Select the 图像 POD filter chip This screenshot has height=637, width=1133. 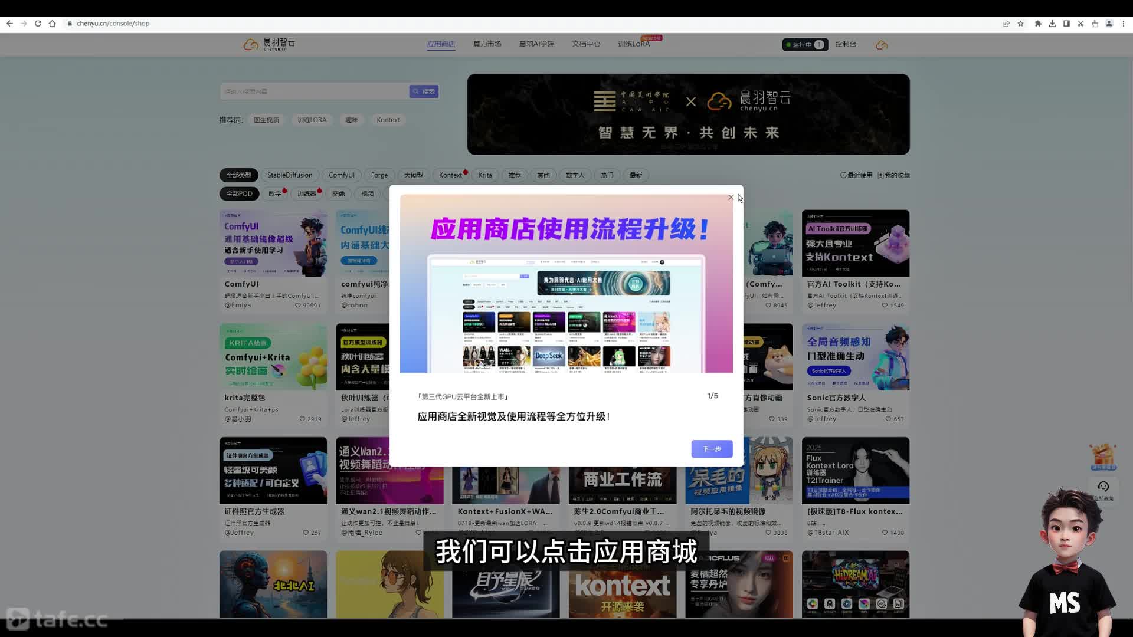(339, 193)
